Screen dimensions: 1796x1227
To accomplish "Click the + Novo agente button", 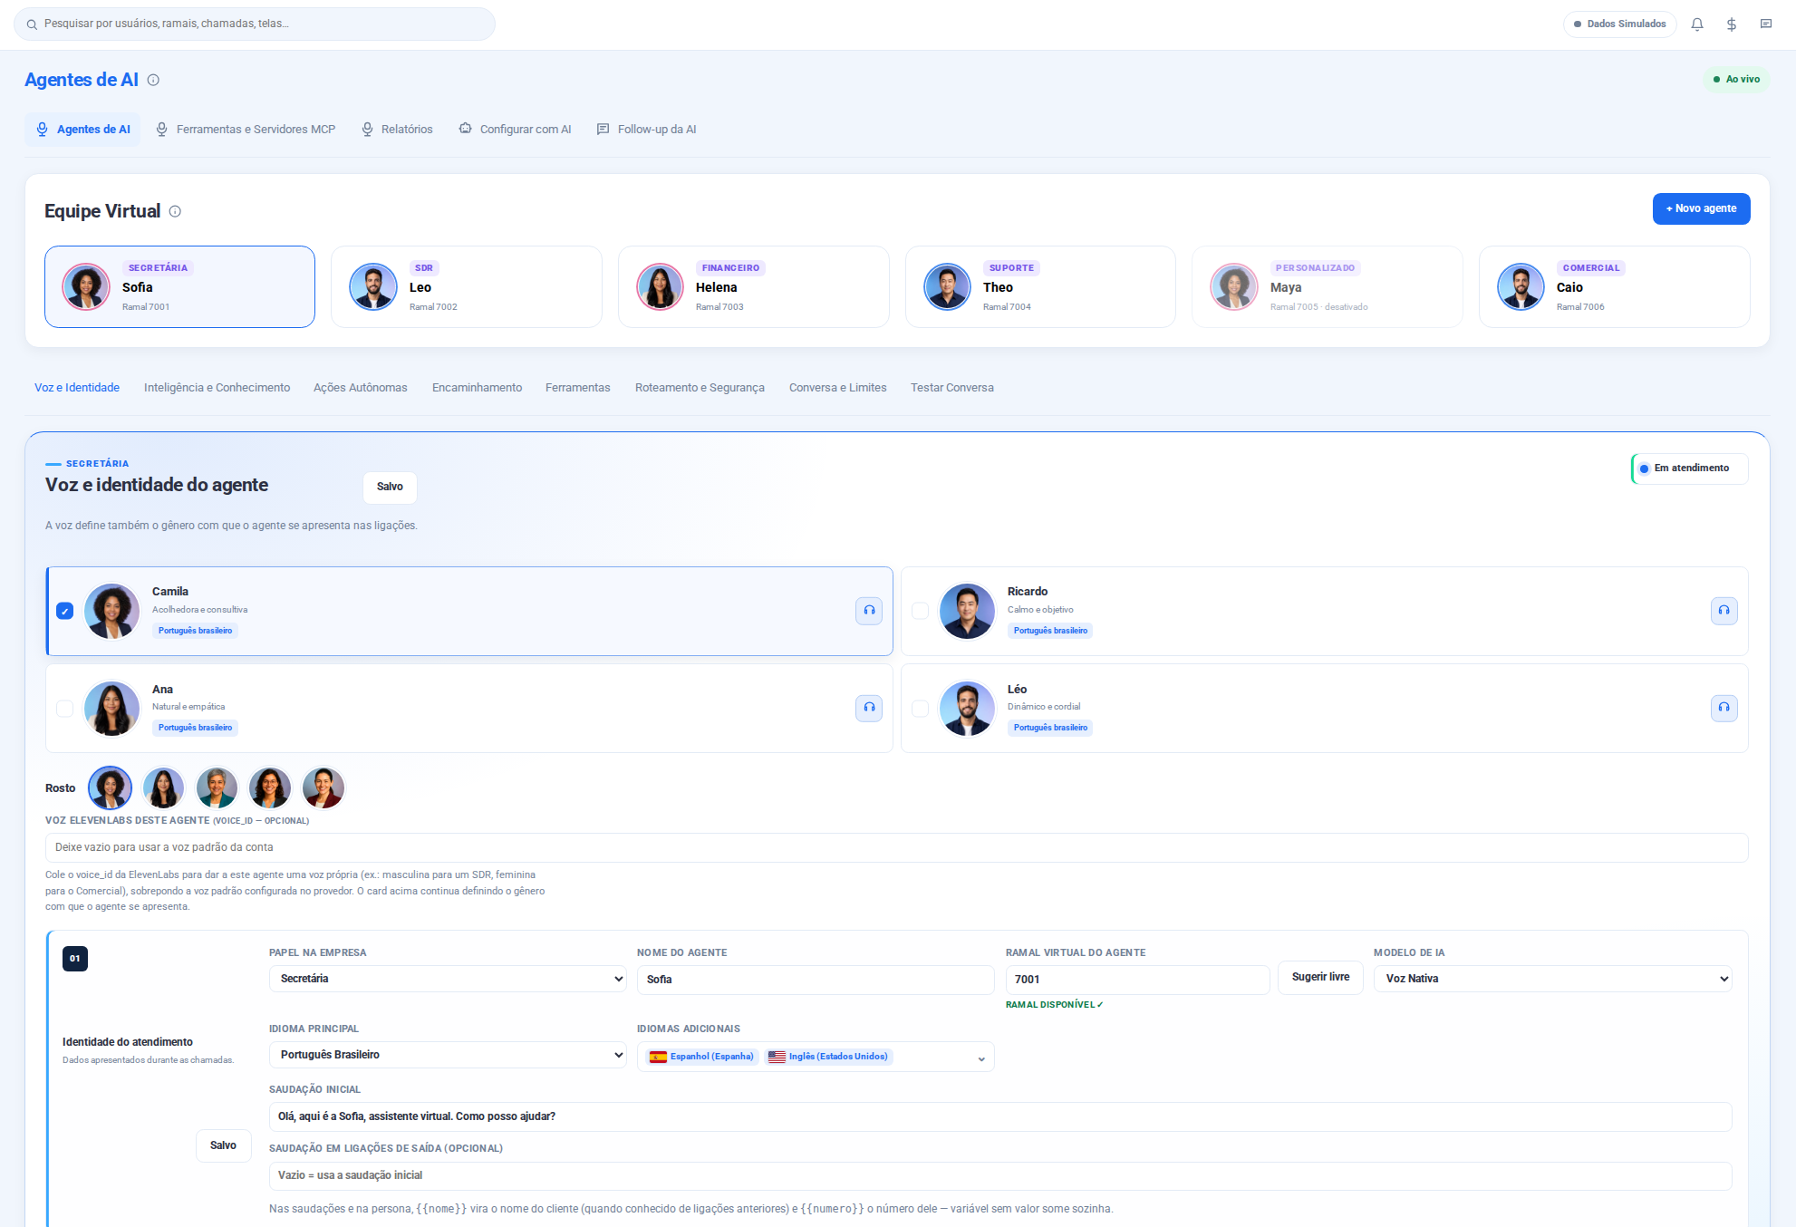I will coord(1701,208).
